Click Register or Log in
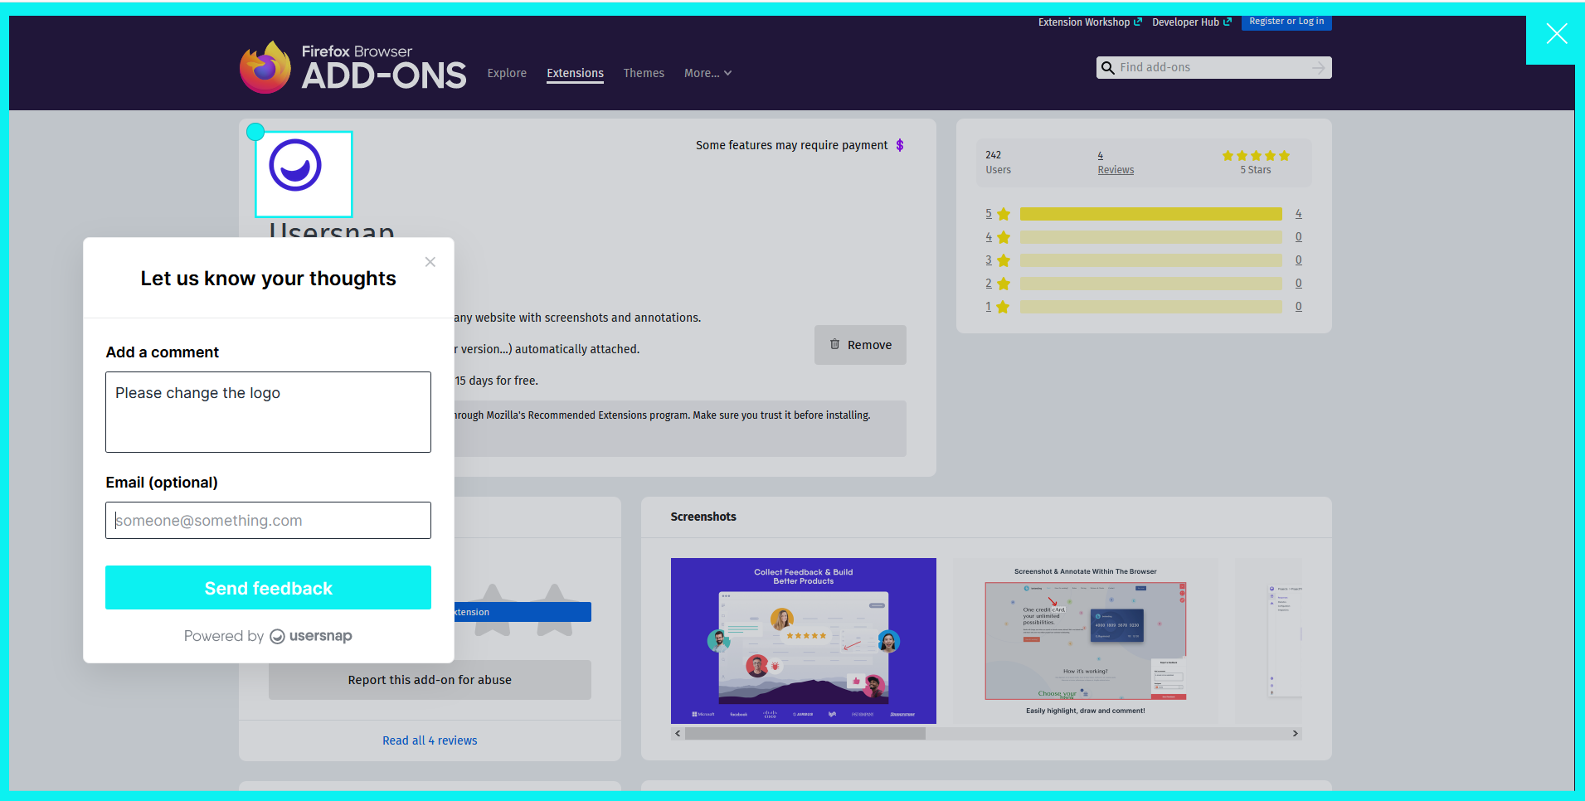This screenshot has height=801, width=1585. pos(1286,22)
